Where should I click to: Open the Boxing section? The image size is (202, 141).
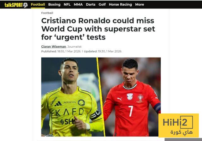click(x=54, y=4)
